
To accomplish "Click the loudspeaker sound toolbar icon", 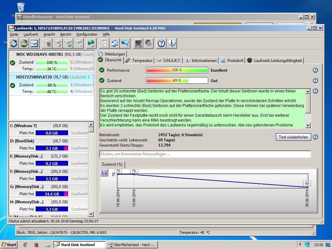I will (148, 43).
